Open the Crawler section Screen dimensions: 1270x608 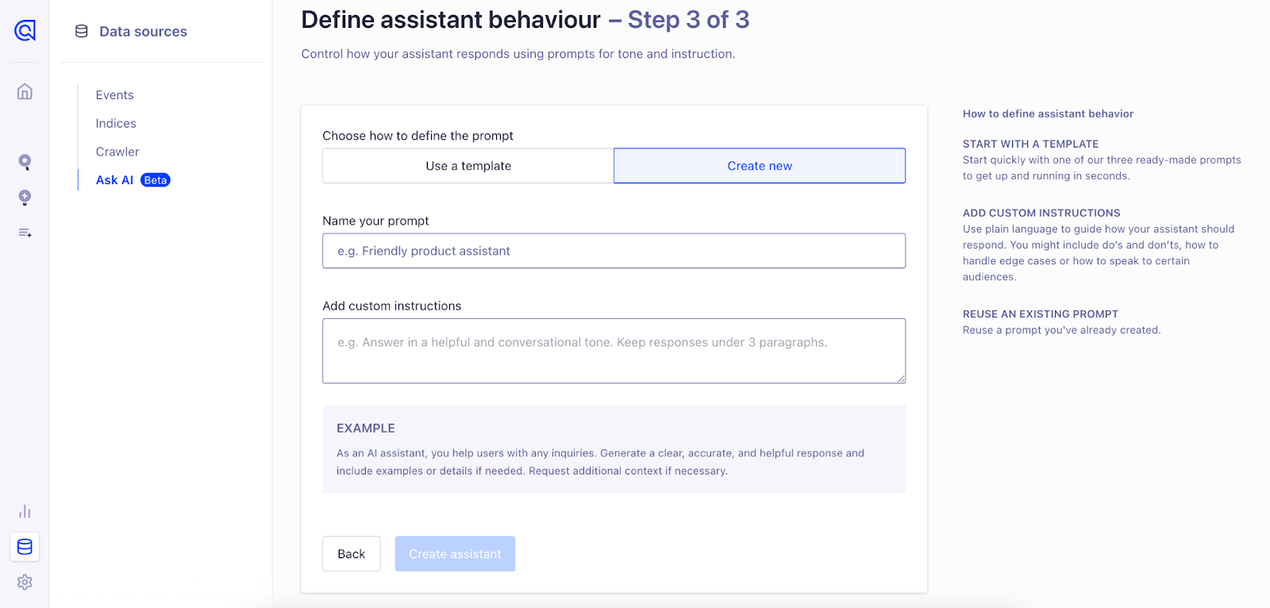point(117,152)
